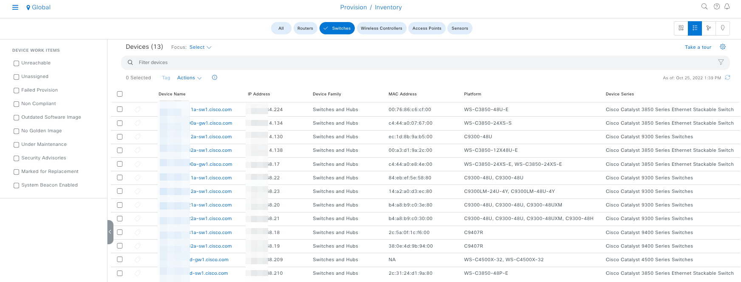This screenshot has width=741, height=282.
Task: Click the Tag button
Action: 166,78
